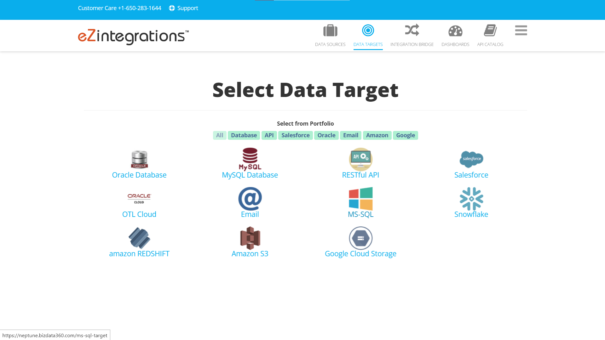Pick the Salesforce cloud icon

[x=471, y=159]
